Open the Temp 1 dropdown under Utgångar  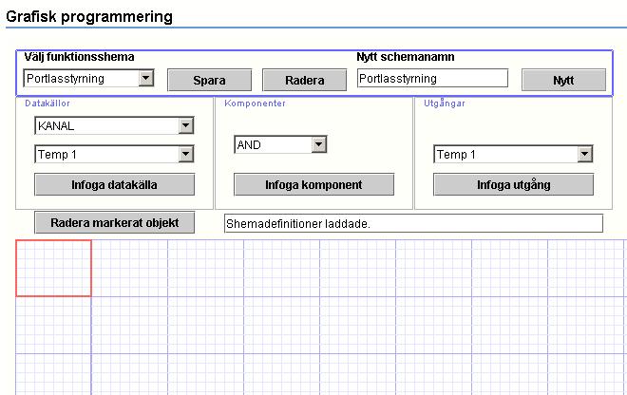tap(513, 154)
